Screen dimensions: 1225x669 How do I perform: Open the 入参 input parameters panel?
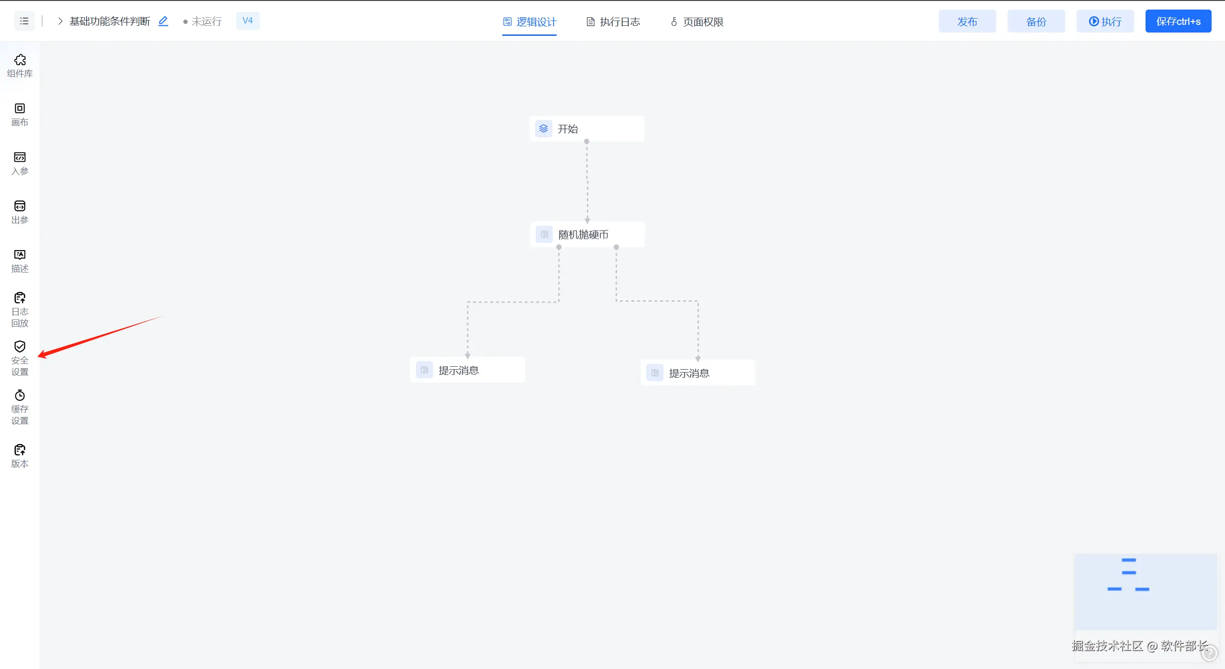20,164
